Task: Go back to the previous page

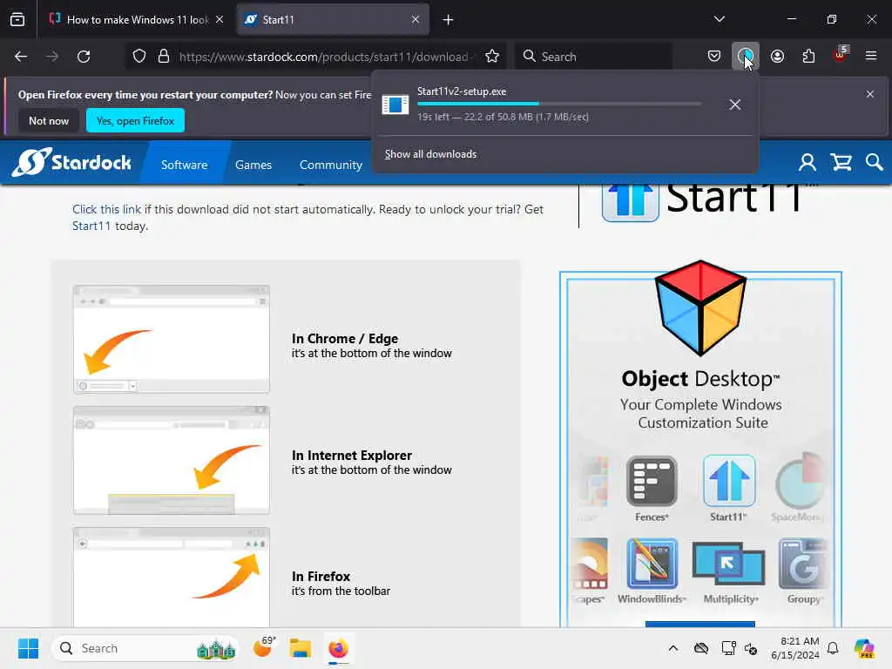Action: tap(21, 57)
